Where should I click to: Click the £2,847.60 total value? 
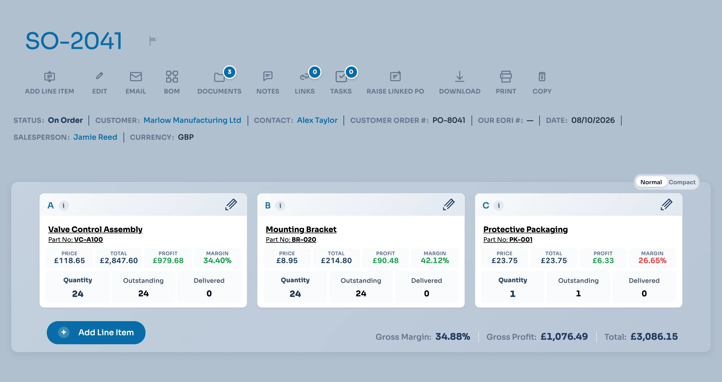(x=119, y=261)
